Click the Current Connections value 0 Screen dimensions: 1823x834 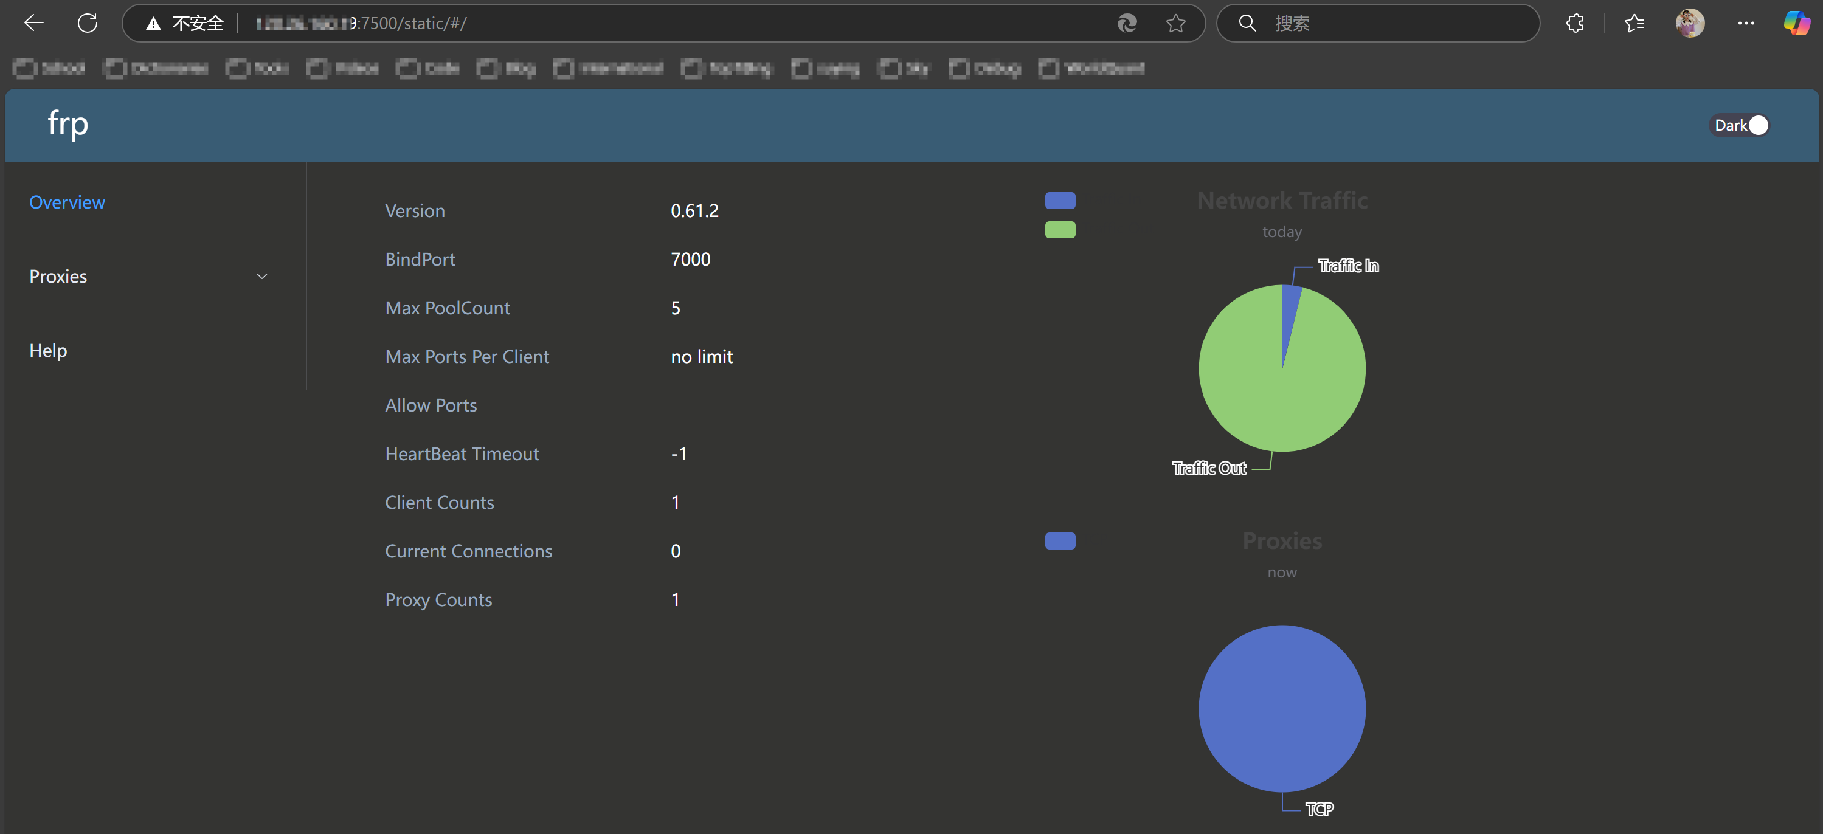coord(676,551)
